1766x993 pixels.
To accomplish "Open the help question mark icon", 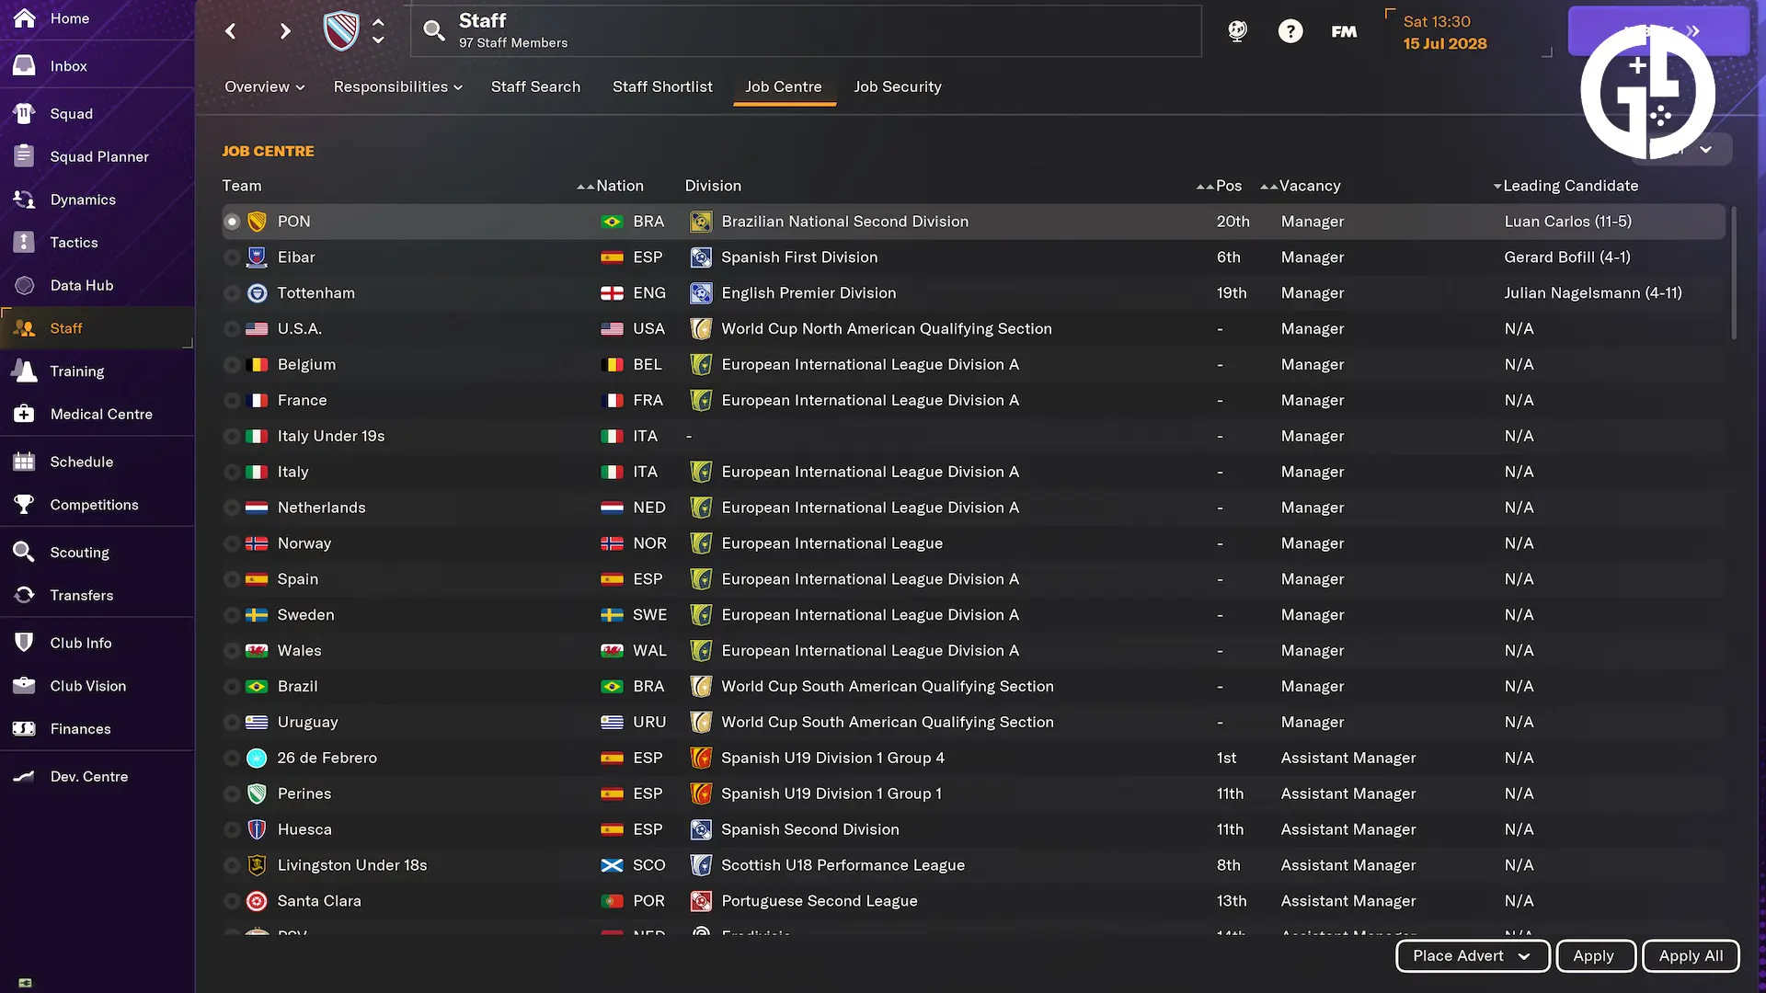I will [x=1290, y=31].
